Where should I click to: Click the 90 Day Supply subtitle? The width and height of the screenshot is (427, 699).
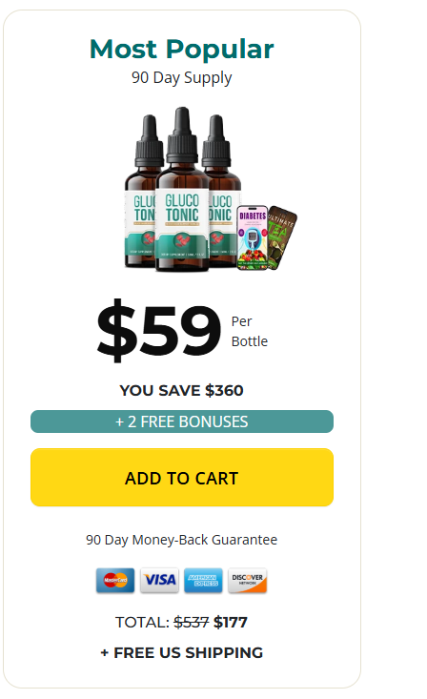182,77
